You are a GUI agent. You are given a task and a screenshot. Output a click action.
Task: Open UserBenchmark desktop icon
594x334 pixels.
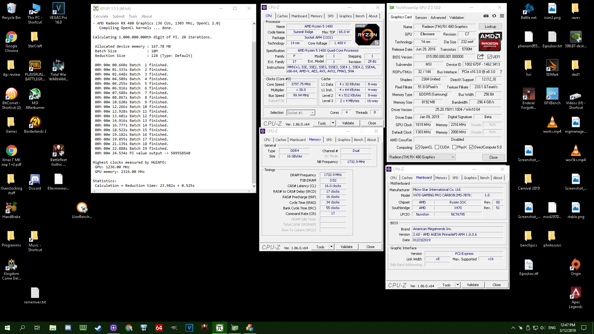point(82,210)
